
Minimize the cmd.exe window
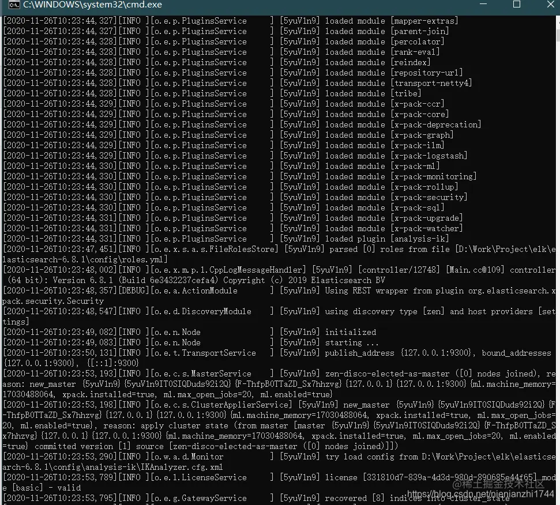[483, 4]
